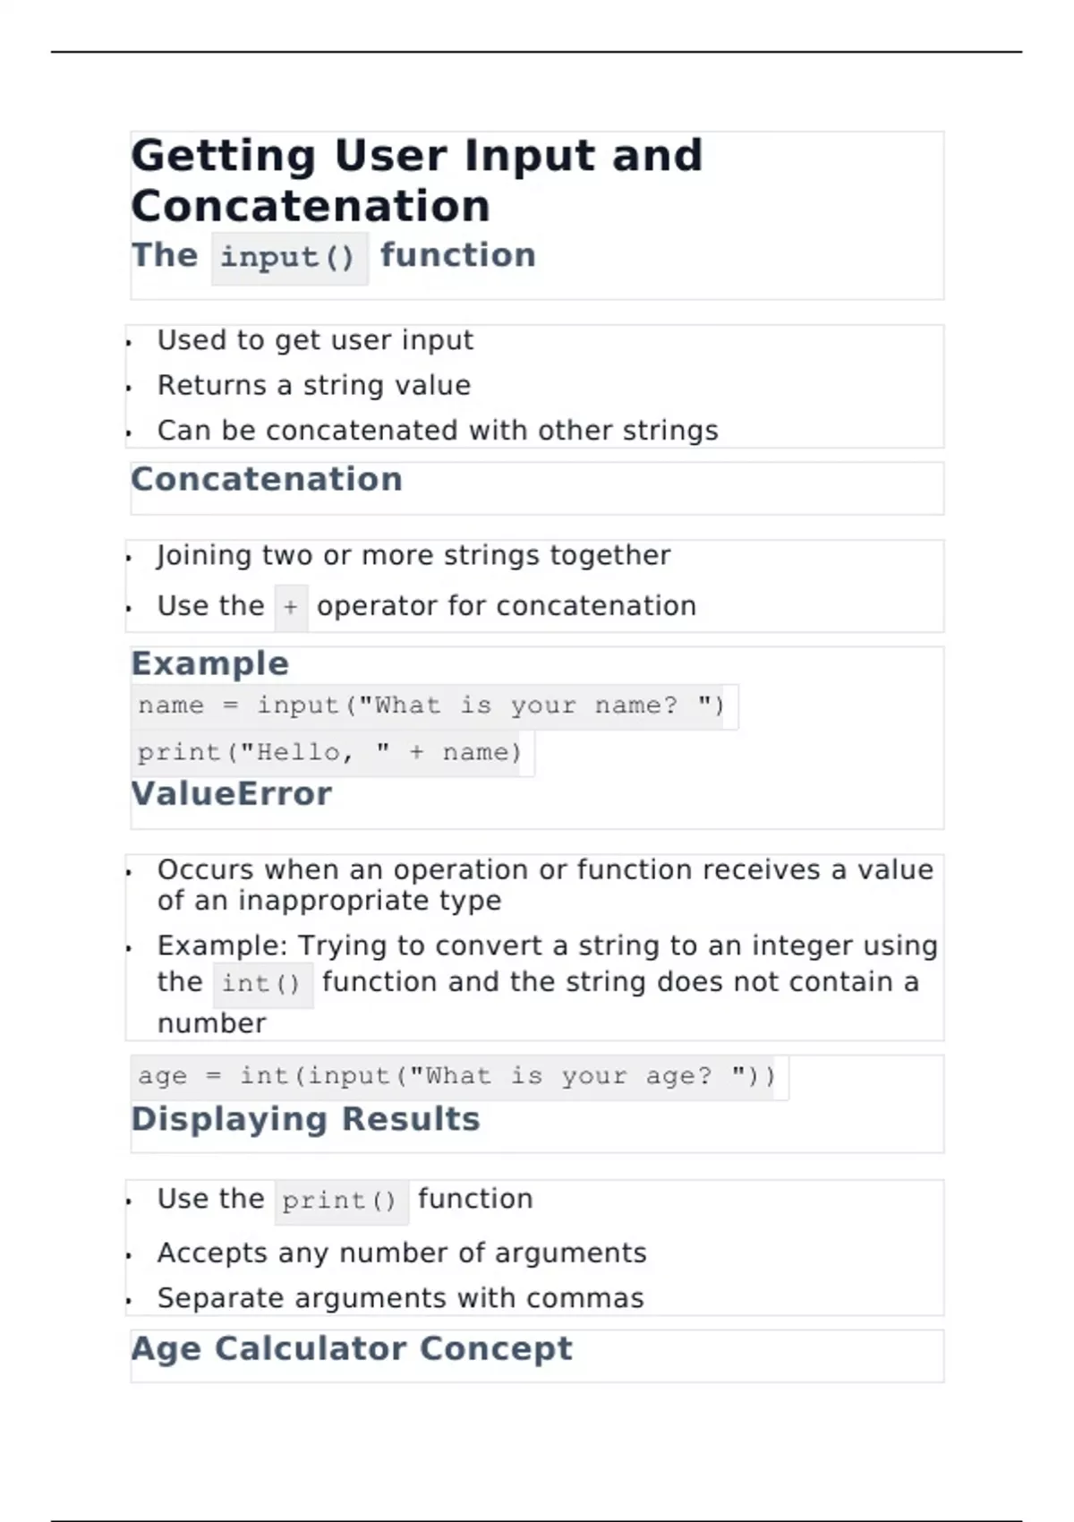Click the age = int(input(...)) code line

pos(456,1075)
